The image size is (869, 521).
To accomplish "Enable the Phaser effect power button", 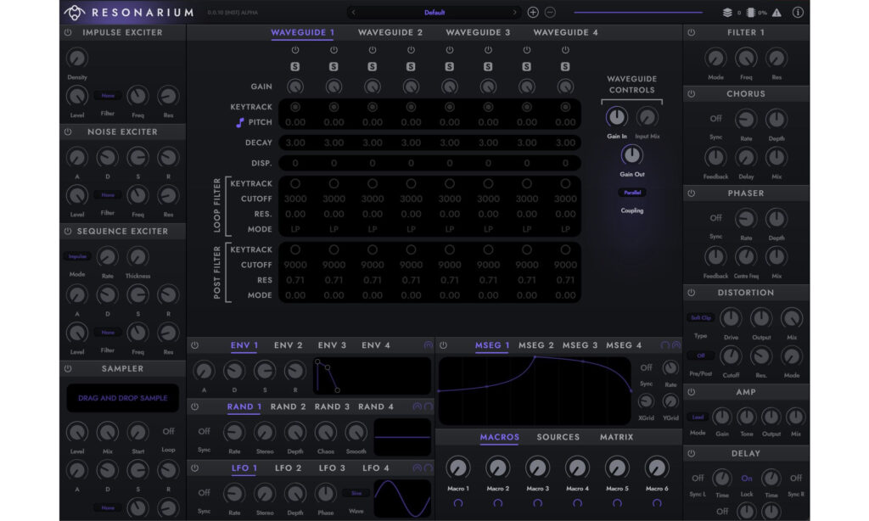I will coord(691,193).
